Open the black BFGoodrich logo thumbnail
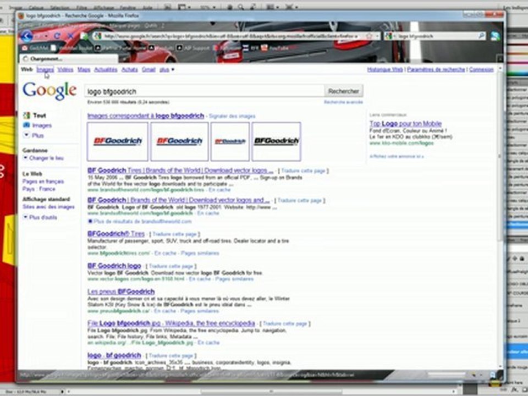 point(276,141)
